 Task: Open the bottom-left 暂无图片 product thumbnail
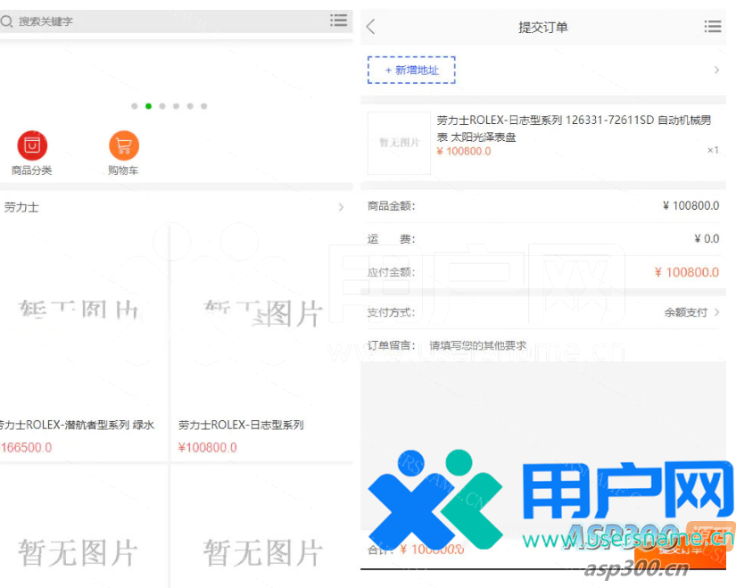78,553
